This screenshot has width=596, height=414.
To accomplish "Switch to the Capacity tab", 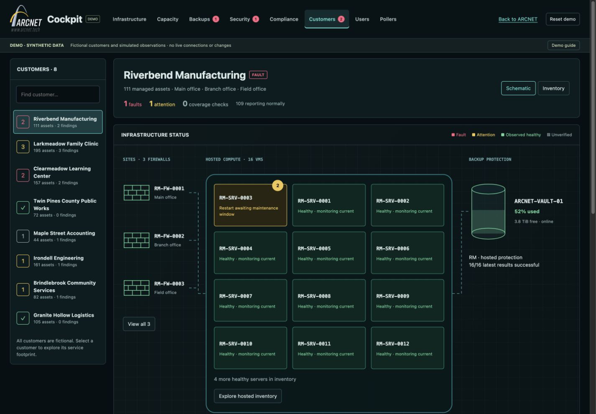I will (168, 19).
